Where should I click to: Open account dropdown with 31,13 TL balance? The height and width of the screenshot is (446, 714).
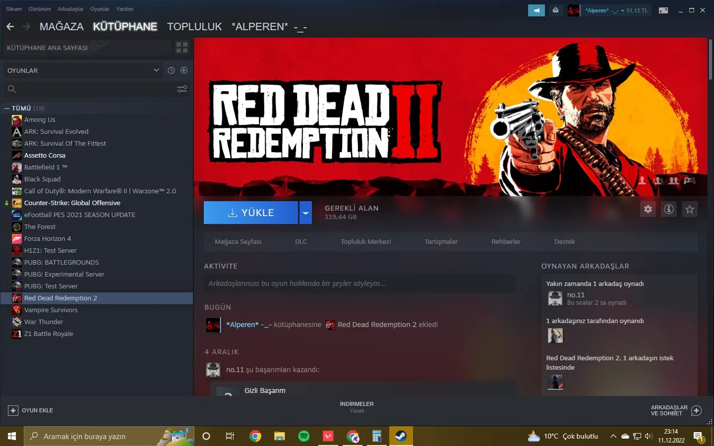pyautogui.click(x=616, y=10)
